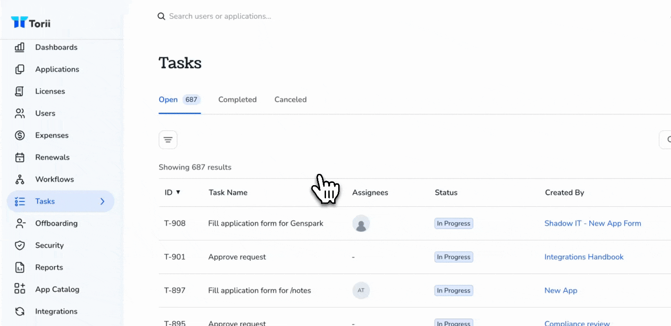The width and height of the screenshot is (671, 326).
Task: Expand the Tasks chevron arrow
Action: coord(102,201)
